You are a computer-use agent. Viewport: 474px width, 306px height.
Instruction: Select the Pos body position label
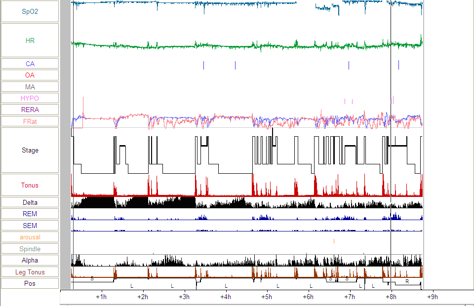[x=30, y=283]
